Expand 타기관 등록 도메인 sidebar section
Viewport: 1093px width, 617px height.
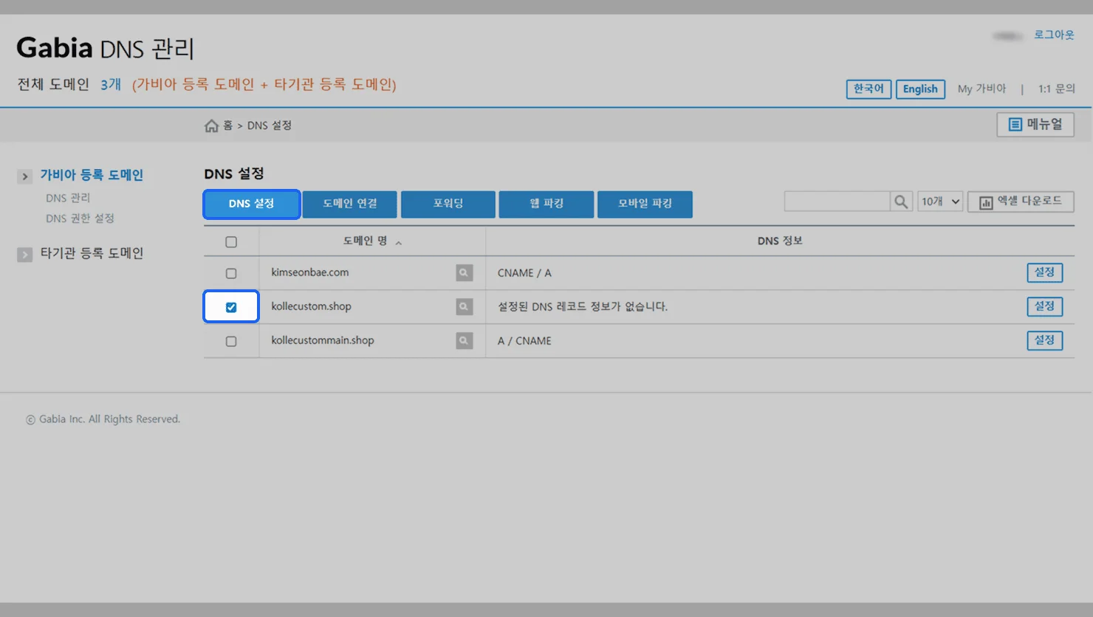point(25,255)
